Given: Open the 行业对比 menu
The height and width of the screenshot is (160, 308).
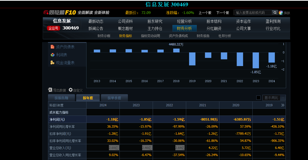Looking at the screenshot, I should pos(273,28).
